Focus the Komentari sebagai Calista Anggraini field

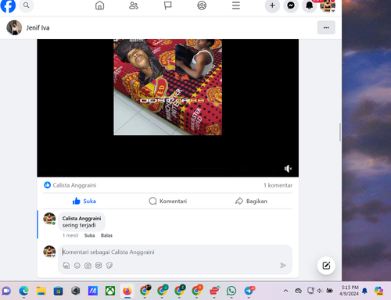174,252
